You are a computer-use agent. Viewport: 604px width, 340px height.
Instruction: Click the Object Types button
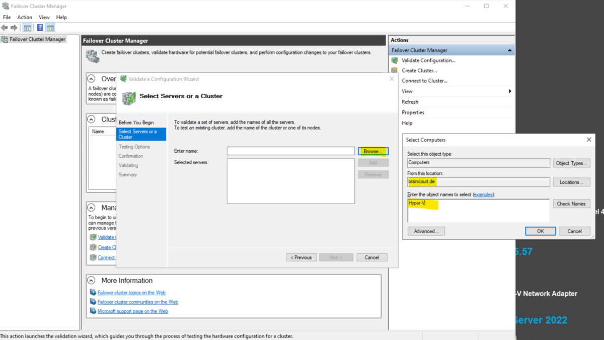(571, 163)
